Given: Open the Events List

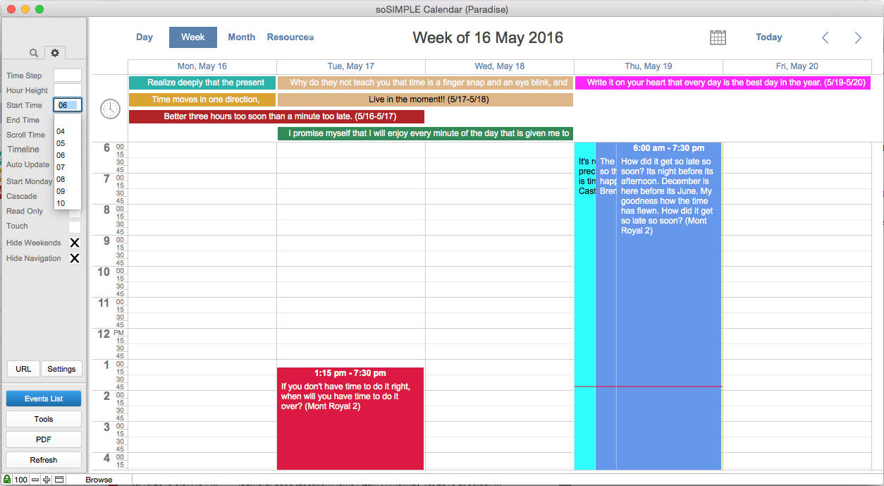Looking at the screenshot, I should click(x=44, y=399).
